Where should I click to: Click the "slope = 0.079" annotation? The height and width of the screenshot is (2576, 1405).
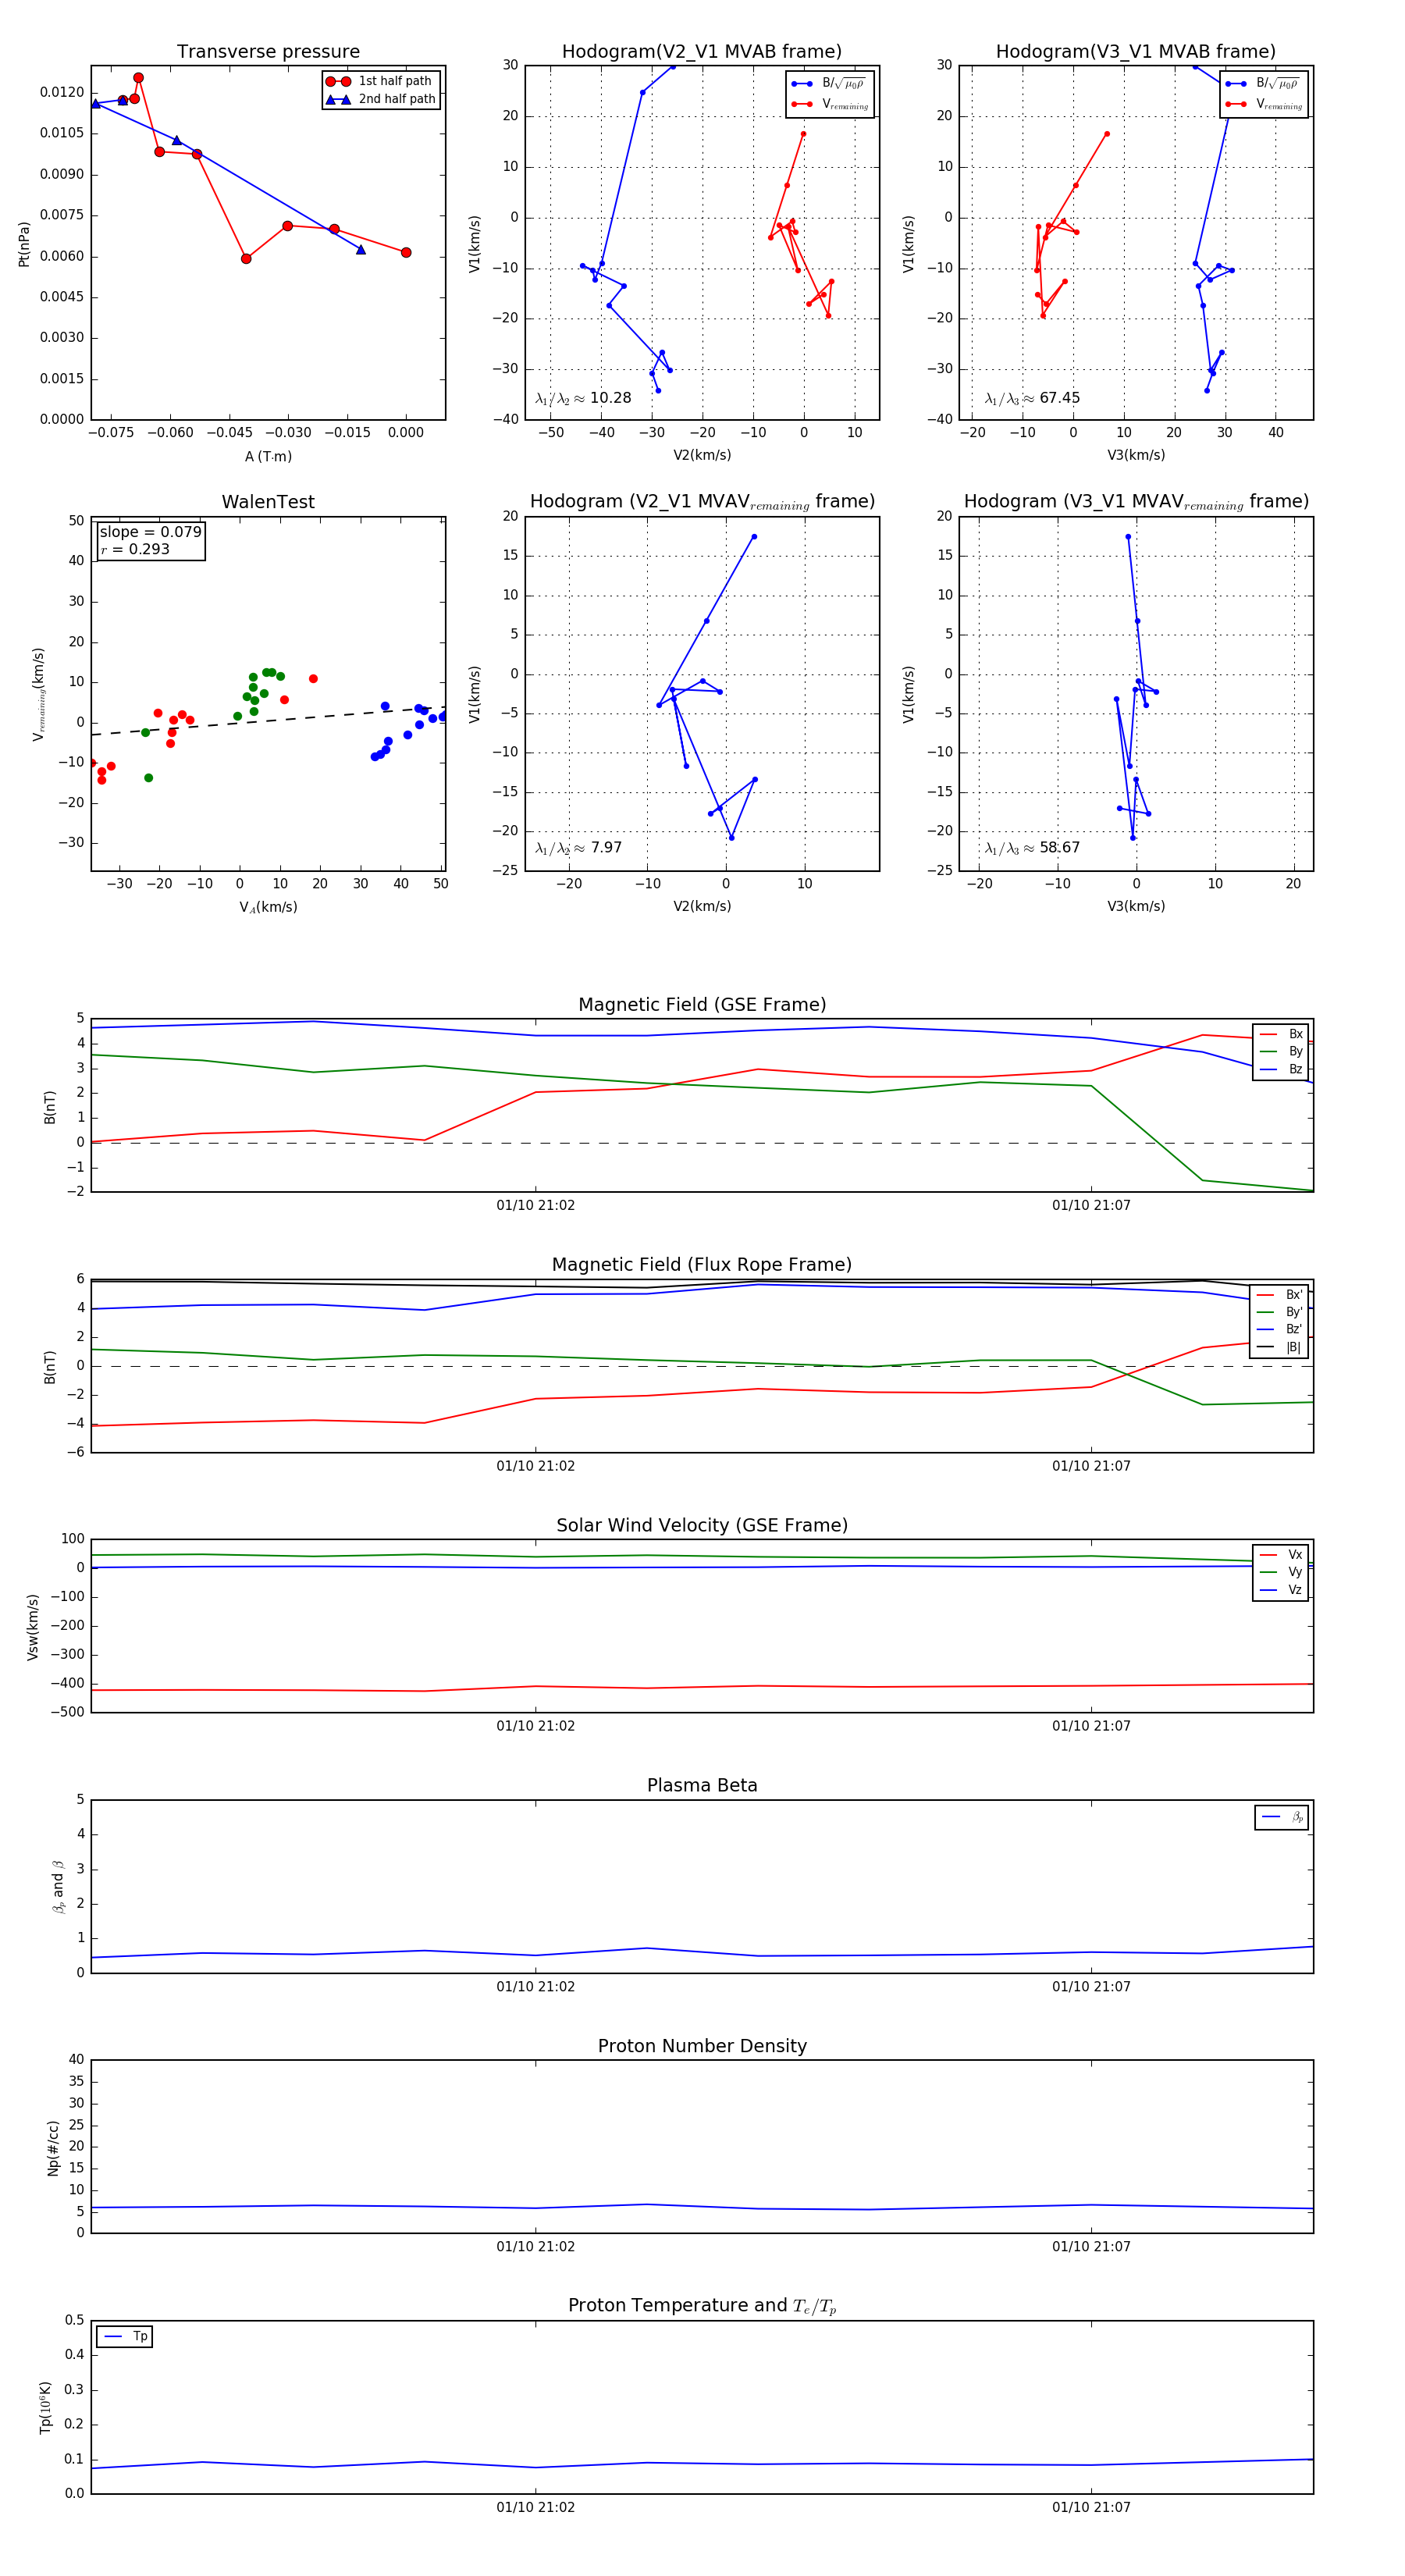[150, 532]
